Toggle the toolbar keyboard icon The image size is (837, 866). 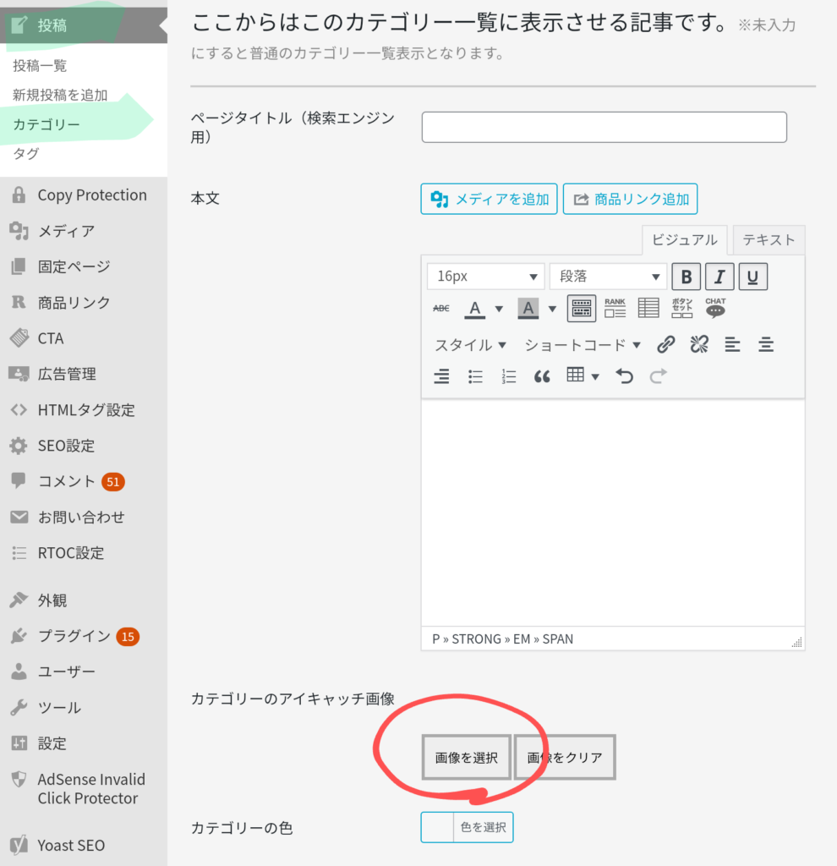[x=582, y=308]
